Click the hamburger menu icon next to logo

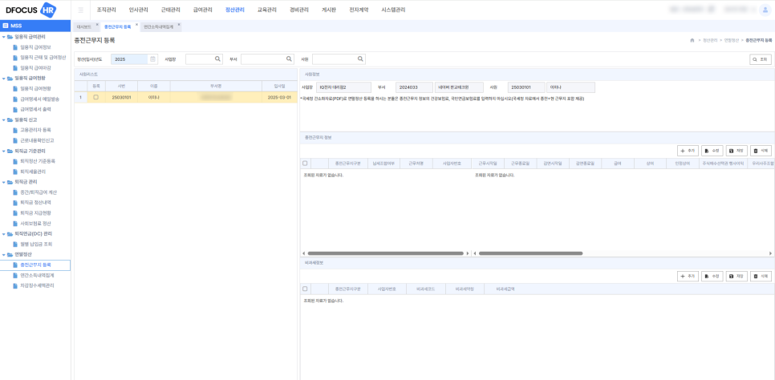pyautogui.click(x=80, y=10)
